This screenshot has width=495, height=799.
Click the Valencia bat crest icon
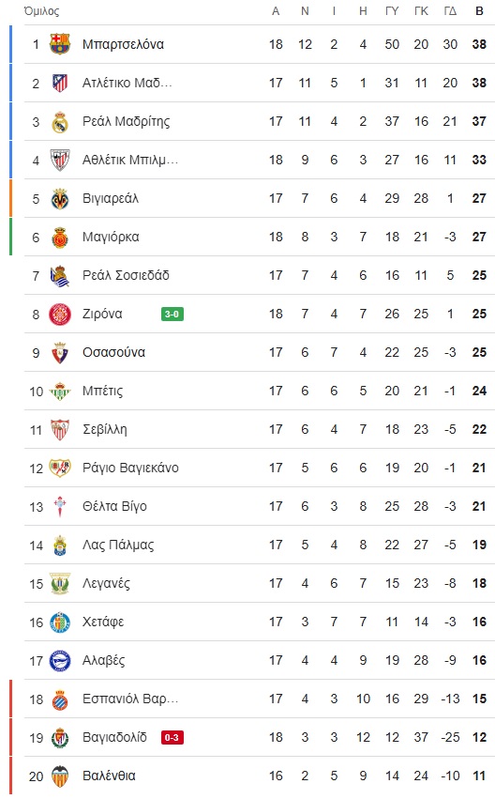(x=59, y=776)
